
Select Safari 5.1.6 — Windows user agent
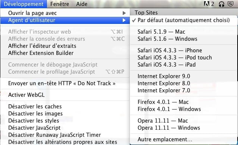[x=184, y=39]
